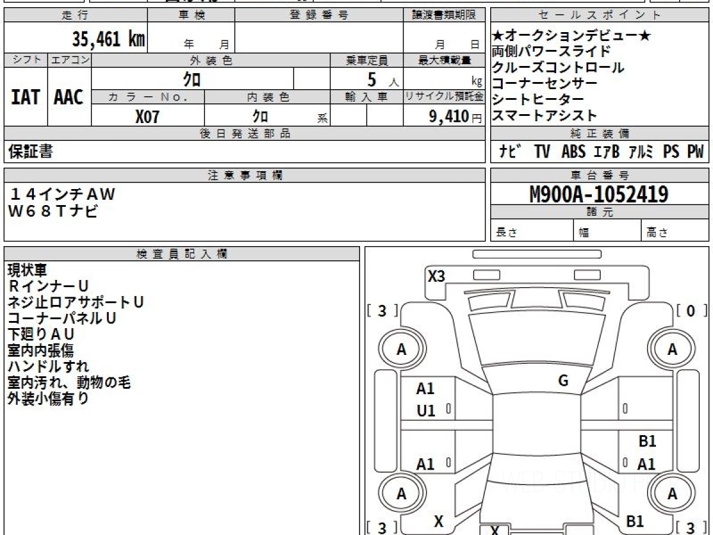The height and width of the screenshot is (535, 713).
Task: Select the 室内内張傷 note
Action: coord(41,351)
